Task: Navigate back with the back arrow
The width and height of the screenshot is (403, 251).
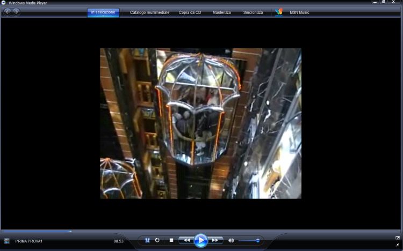Action: point(8,12)
